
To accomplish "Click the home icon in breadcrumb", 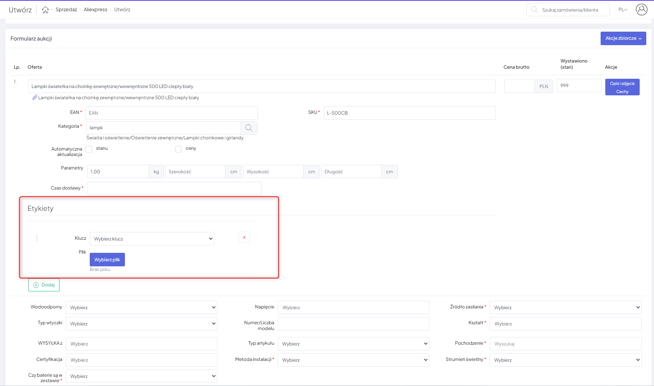I will click(45, 10).
